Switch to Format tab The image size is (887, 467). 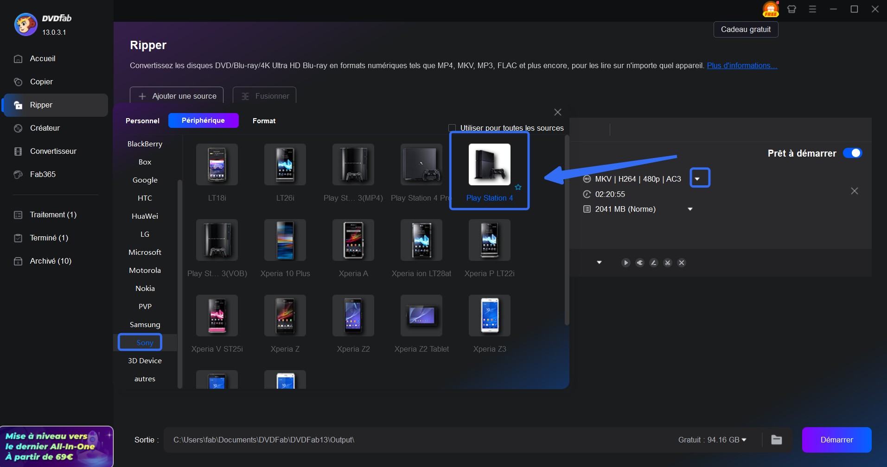point(264,120)
